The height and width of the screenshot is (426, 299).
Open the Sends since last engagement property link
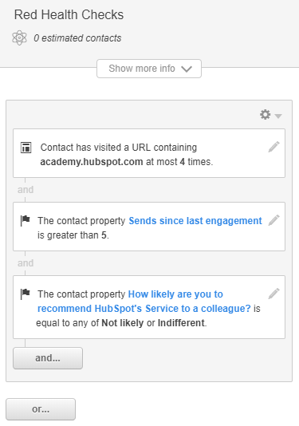(195, 221)
